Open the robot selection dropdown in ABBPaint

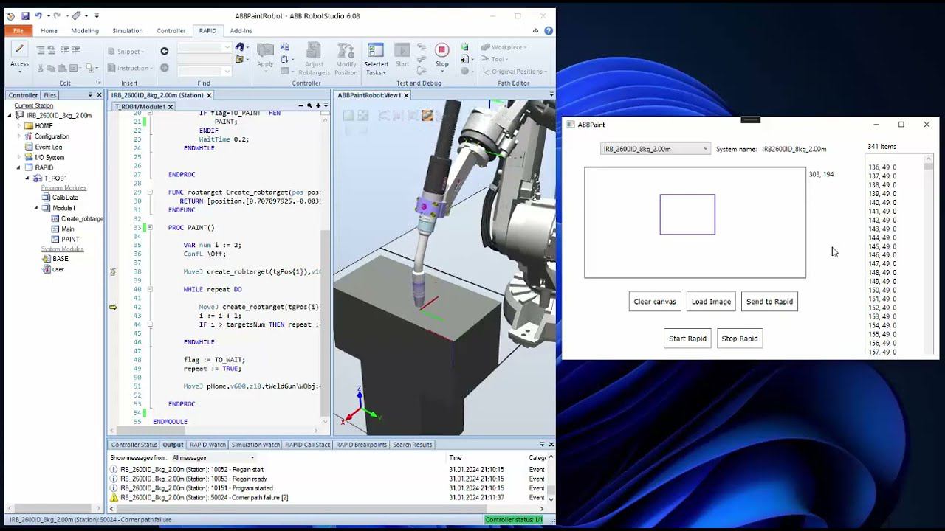[x=655, y=149]
